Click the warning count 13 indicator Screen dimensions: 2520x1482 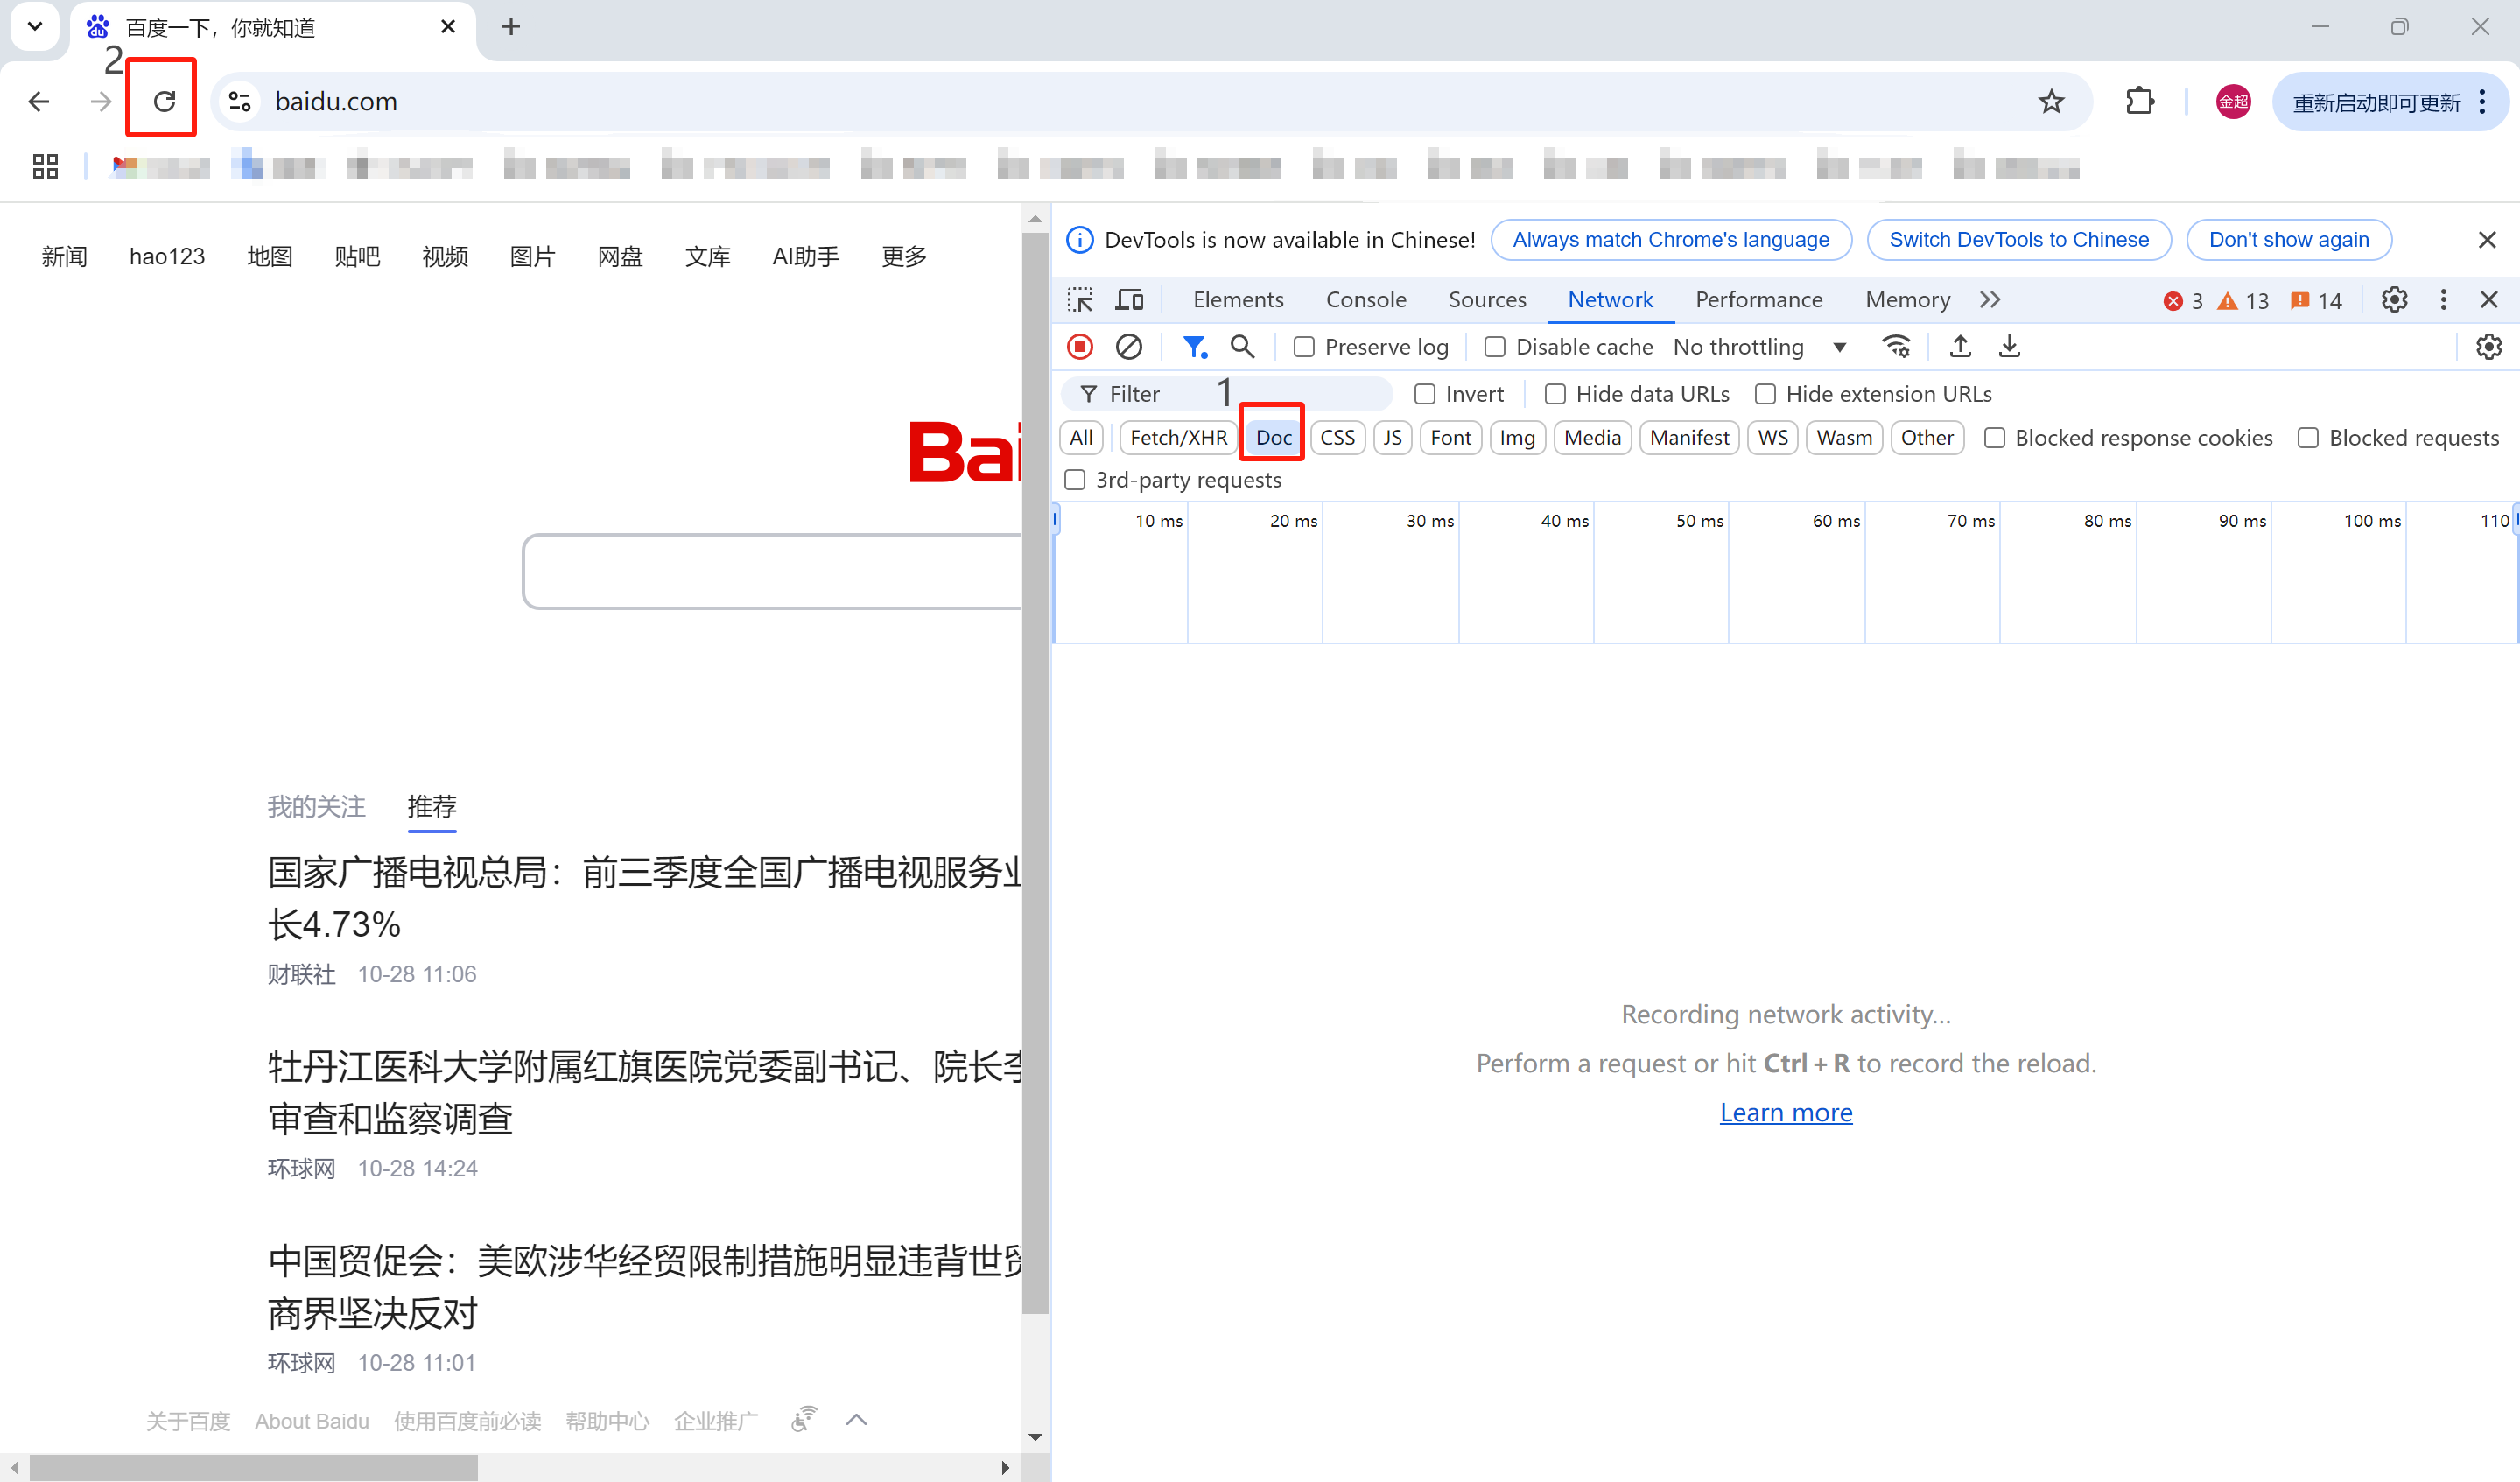[2243, 301]
